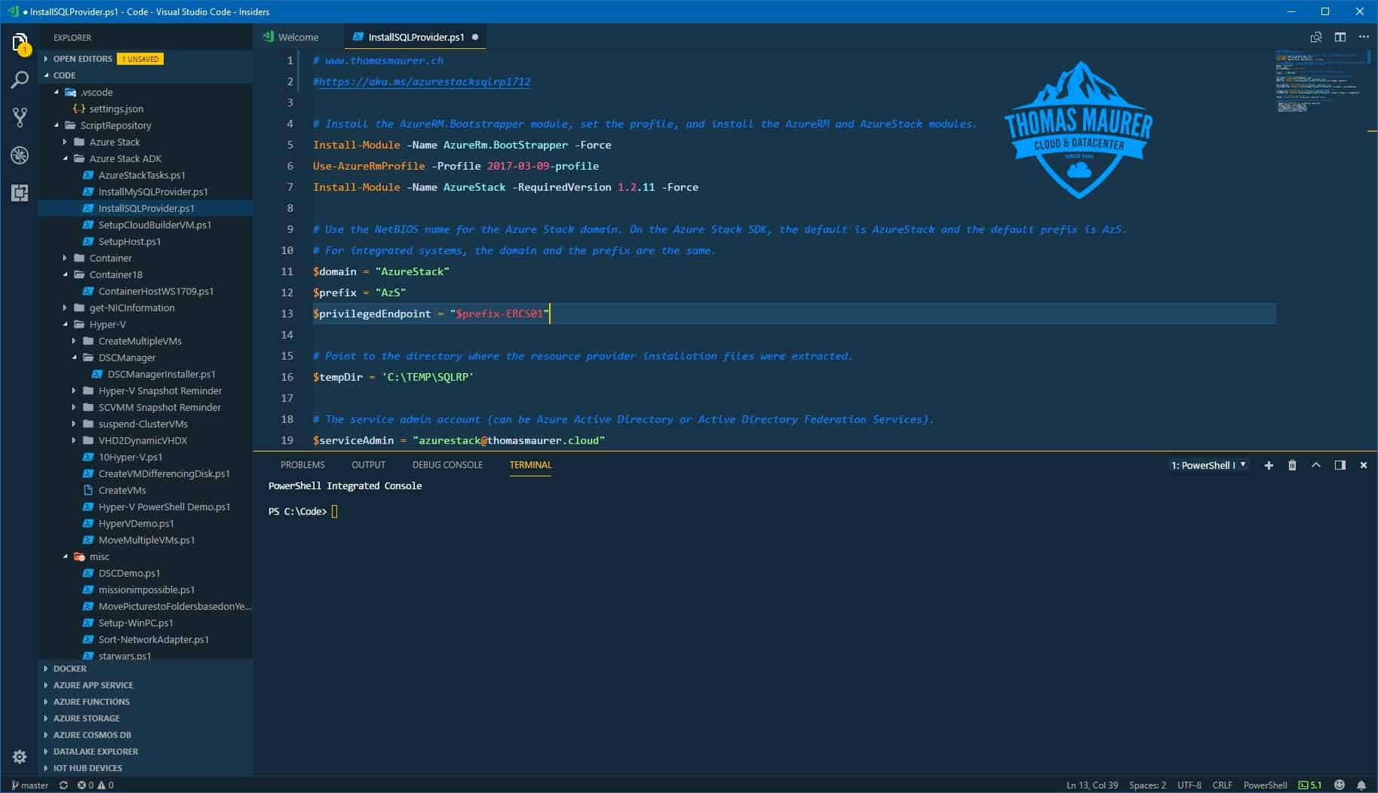Kill the terminal with the trash icon
The height and width of the screenshot is (793, 1378).
(x=1292, y=465)
